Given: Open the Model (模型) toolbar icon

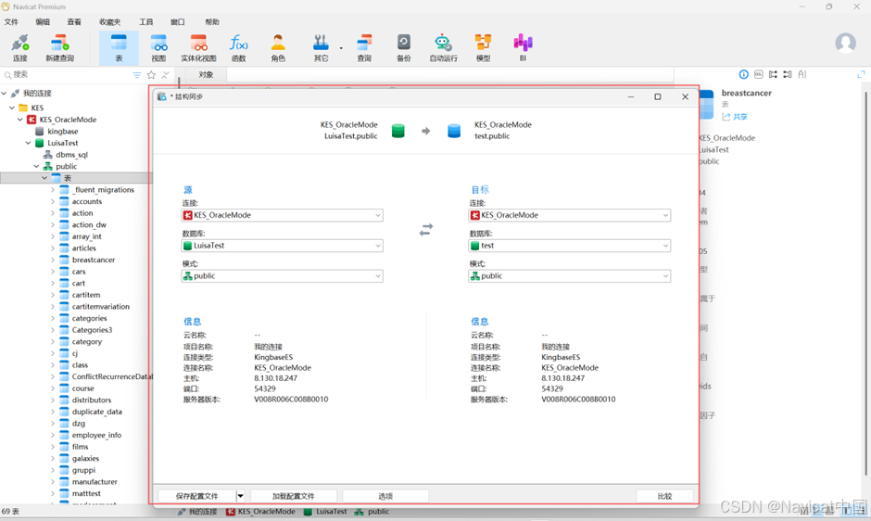Looking at the screenshot, I should tap(484, 48).
